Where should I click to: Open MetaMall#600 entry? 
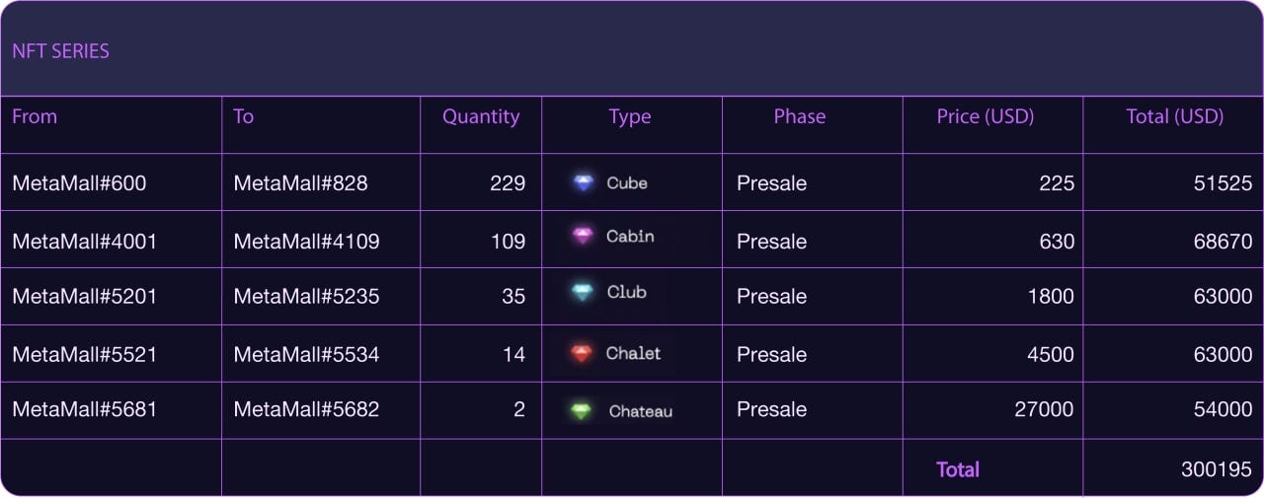point(79,183)
